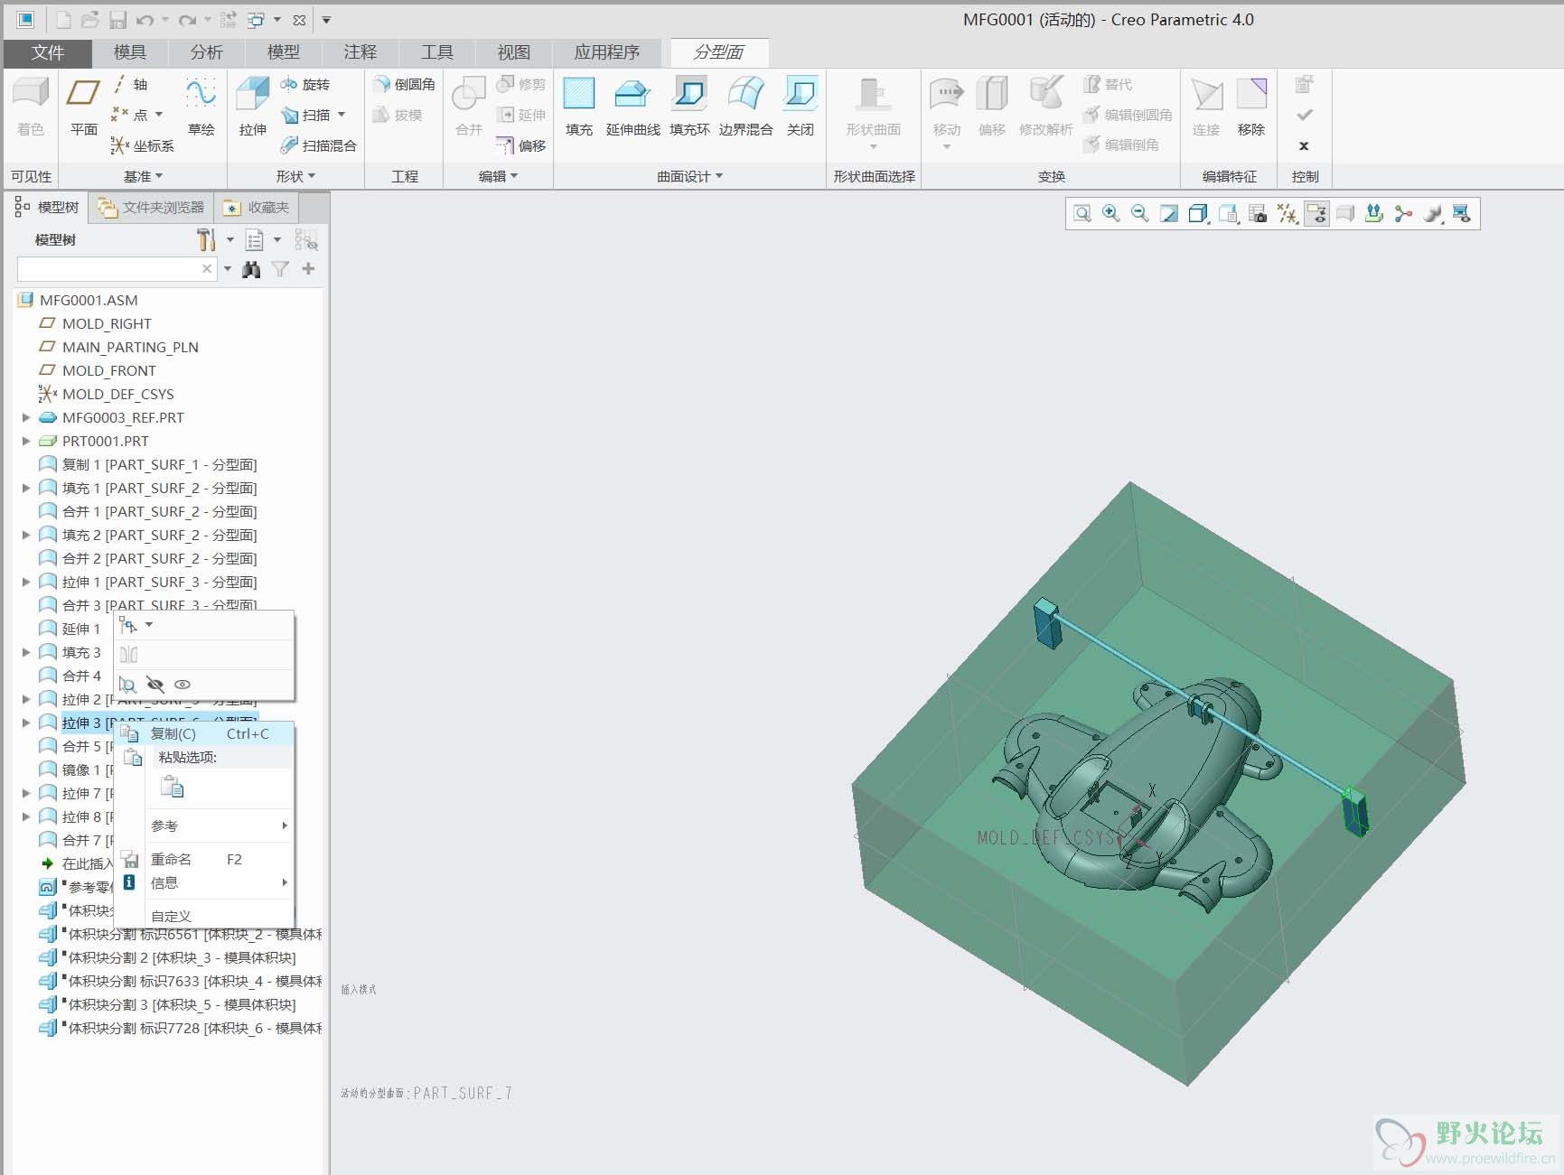This screenshot has width=1564, height=1175.
Task: Click the zoom in magnifier icon
Action: coord(1110,214)
